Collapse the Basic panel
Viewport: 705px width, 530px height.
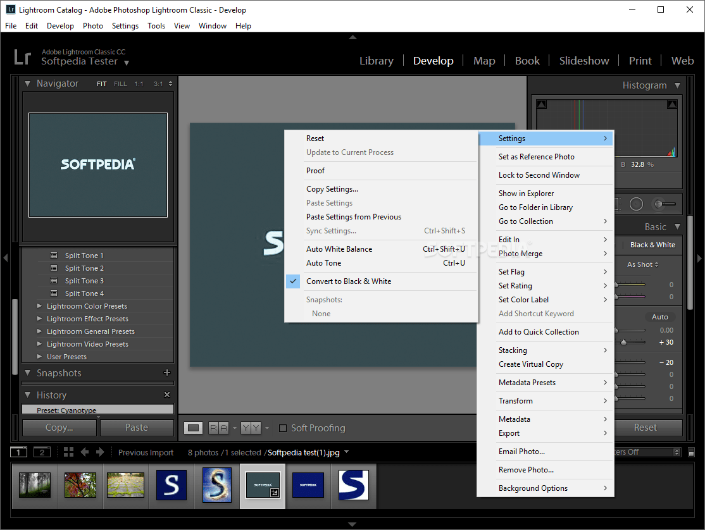click(677, 227)
